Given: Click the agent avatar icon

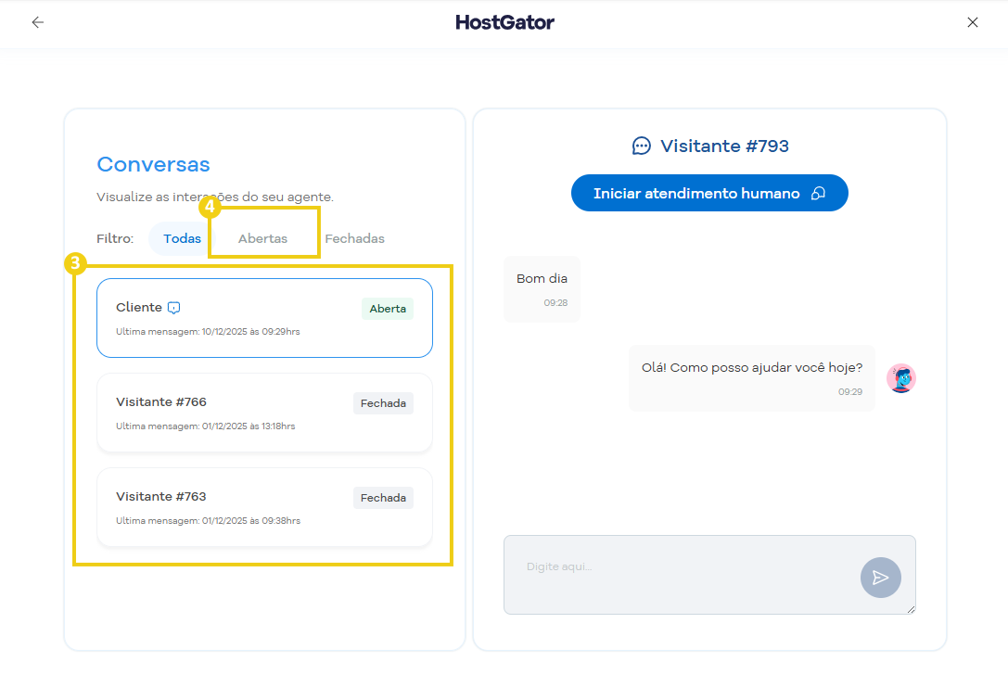Looking at the screenshot, I should (900, 378).
